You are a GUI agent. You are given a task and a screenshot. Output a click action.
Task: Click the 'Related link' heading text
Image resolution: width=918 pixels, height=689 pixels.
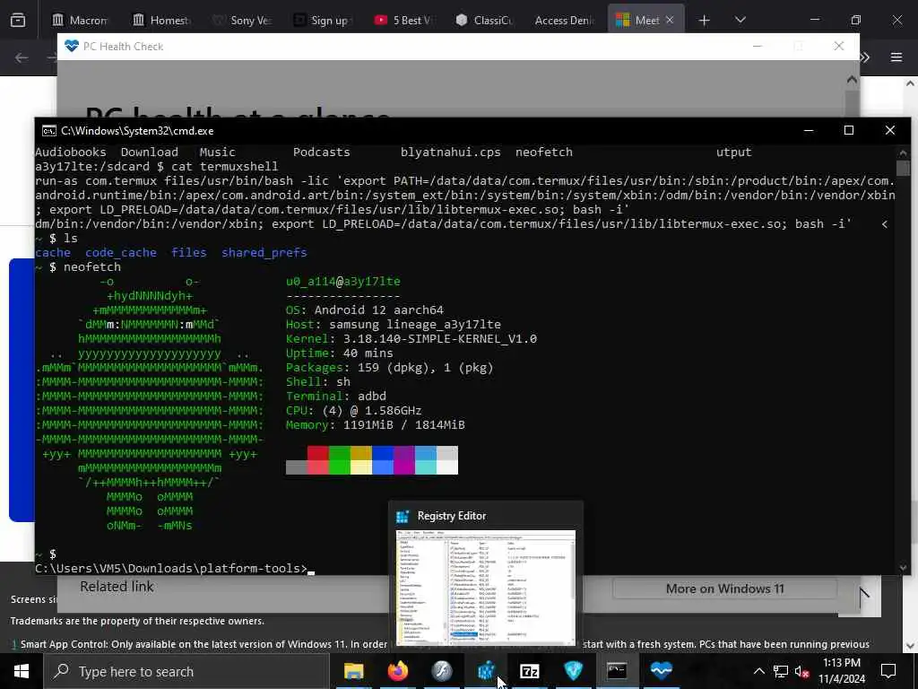pos(117,587)
